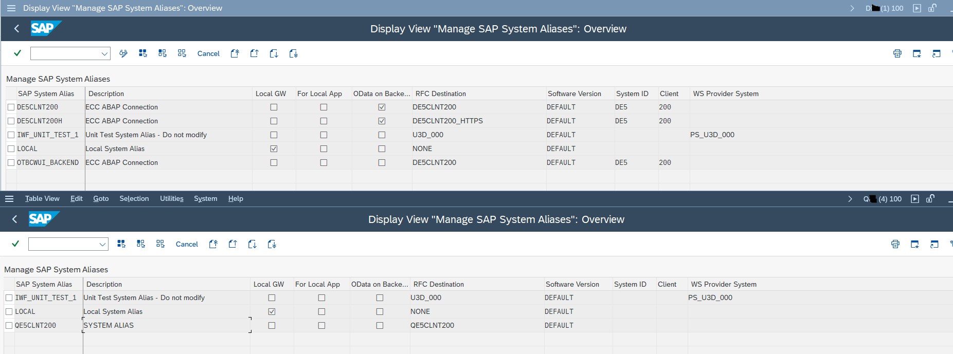Toggle Local GW checkbox for LOCAL in bottom window

click(272, 312)
